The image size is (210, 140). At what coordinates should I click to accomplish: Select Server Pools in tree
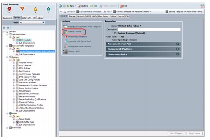coord(24,119)
